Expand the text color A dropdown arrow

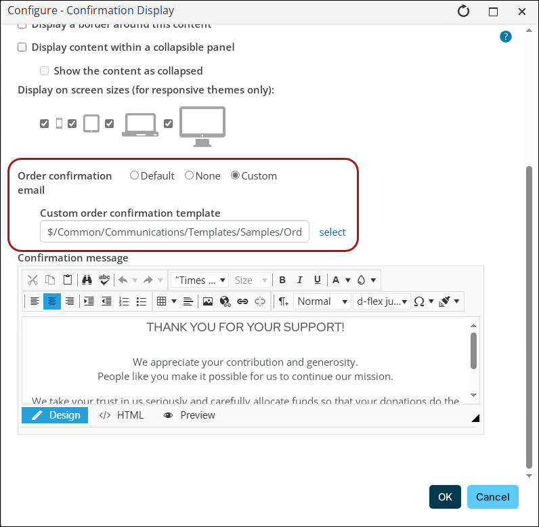point(348,280)
